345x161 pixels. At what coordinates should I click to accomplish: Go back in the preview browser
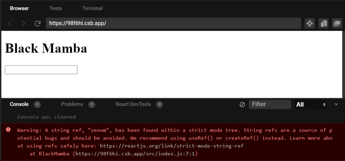click(10, 24)
